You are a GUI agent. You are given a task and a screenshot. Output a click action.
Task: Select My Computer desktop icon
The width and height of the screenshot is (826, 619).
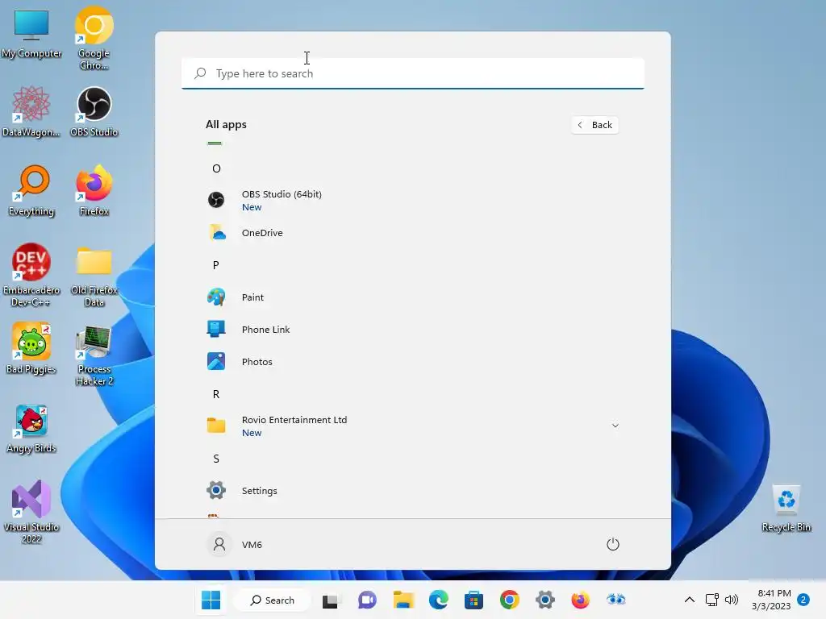31,34
